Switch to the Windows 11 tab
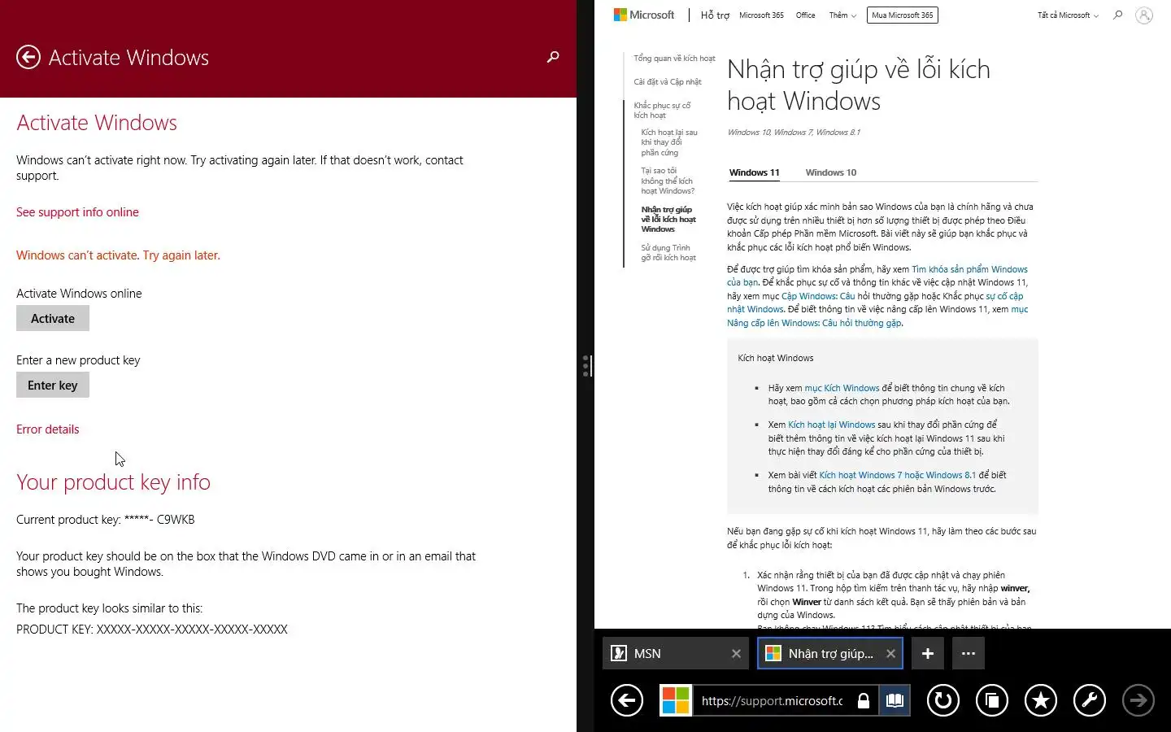 754,172
